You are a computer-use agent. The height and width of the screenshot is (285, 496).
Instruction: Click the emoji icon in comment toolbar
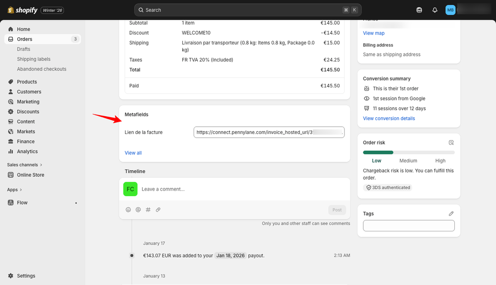pos(128,210)
